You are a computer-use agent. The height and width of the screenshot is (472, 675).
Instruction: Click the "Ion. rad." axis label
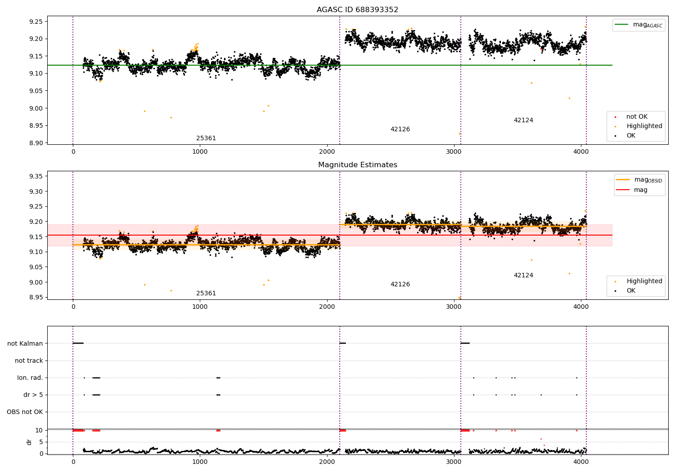click(30, 378)
